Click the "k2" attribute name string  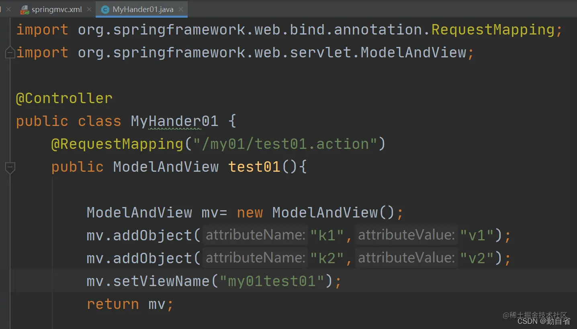click(327, 258)
